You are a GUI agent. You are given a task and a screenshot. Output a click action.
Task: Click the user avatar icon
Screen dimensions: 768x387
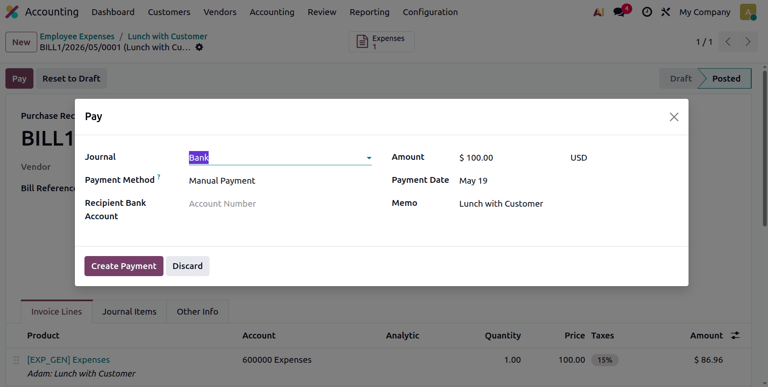[748, 12]
